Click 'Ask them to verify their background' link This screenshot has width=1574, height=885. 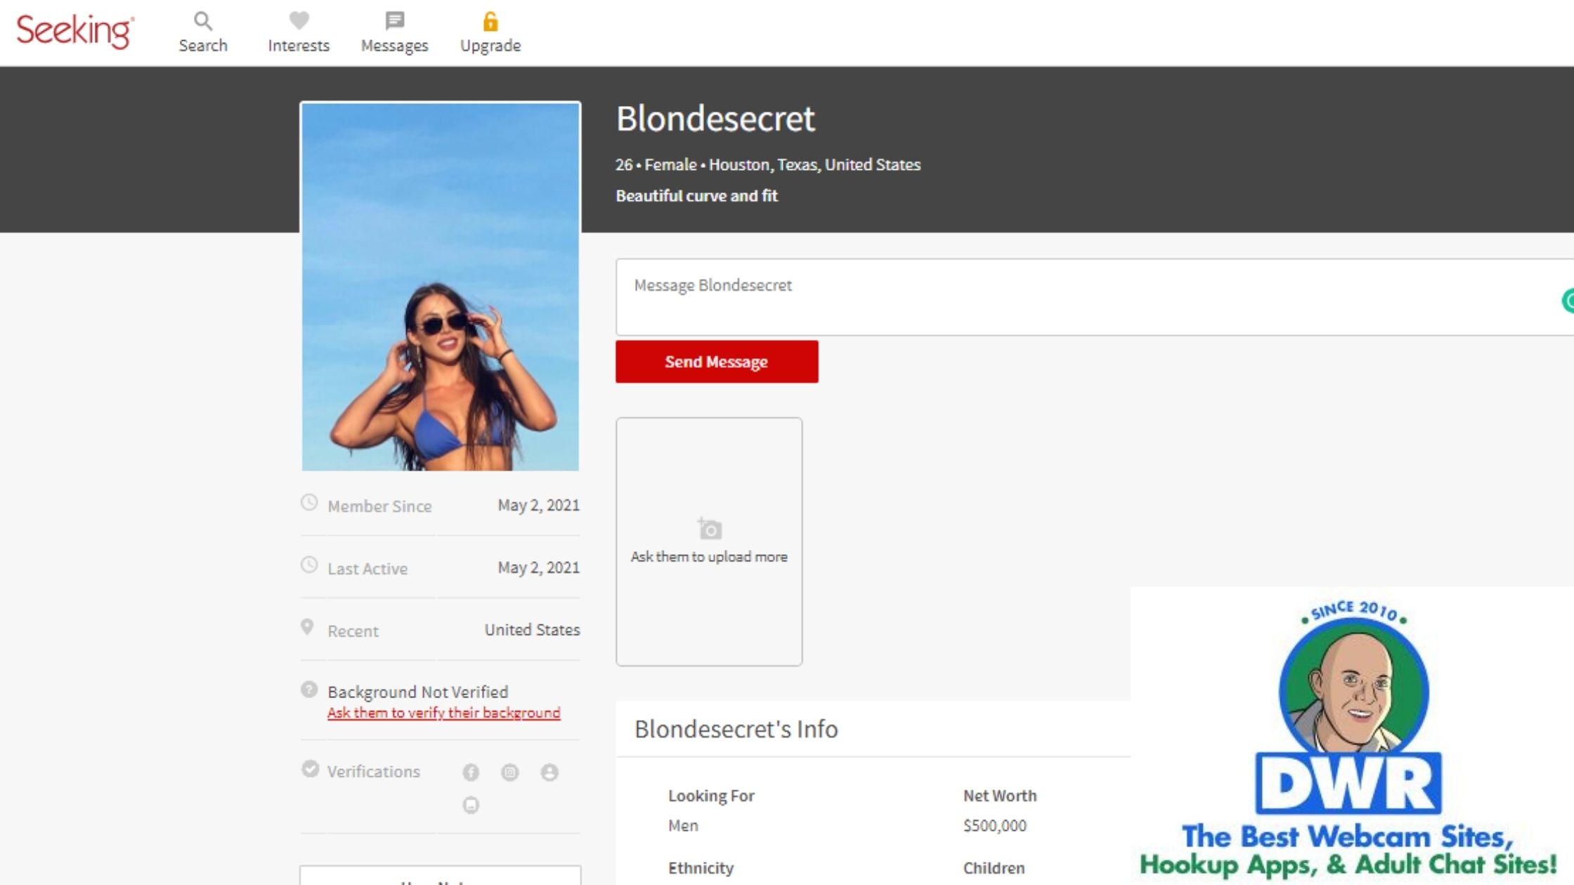[x=444, y=713]
